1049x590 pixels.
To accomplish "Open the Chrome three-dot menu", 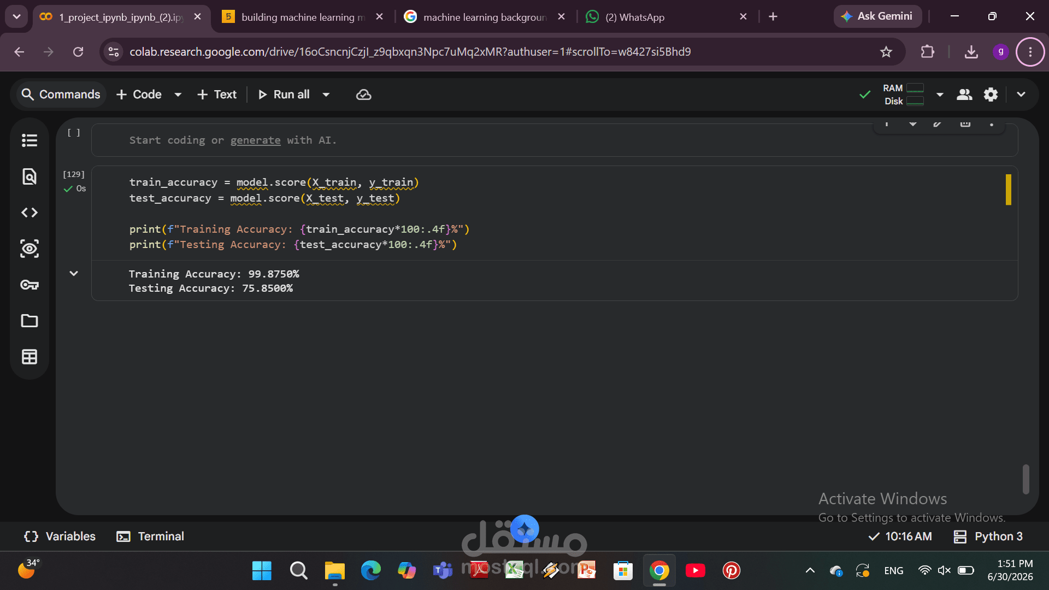I will pos(1030,52).
